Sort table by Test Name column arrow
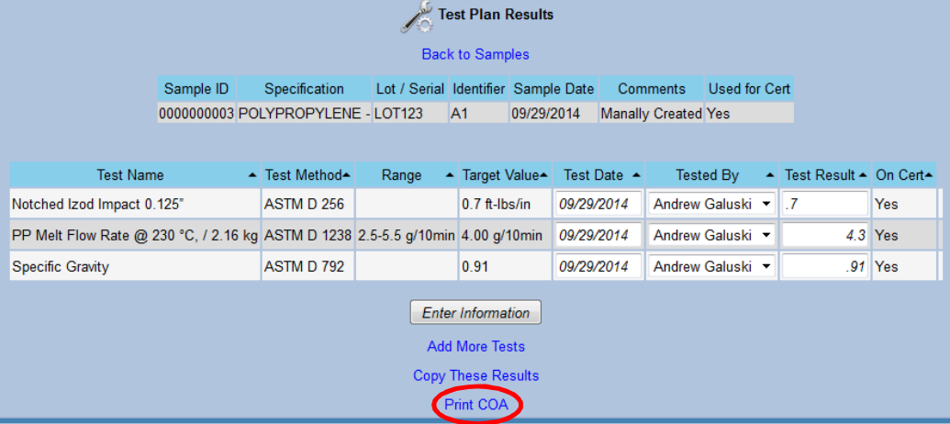 tap(251, 175)
